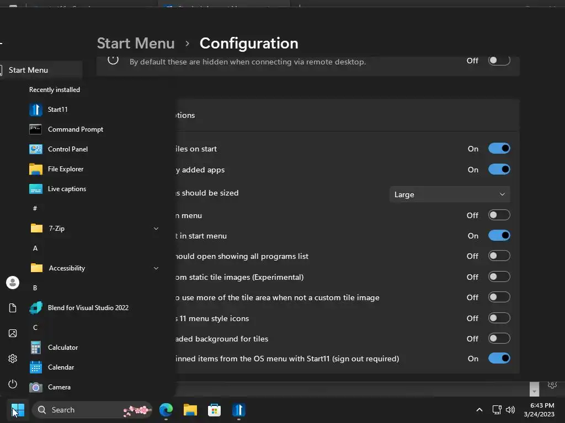This screenshot has width=565, height=423.
Task: Open Settings gear in Start menu sidebar
Action: pos(13,359)
